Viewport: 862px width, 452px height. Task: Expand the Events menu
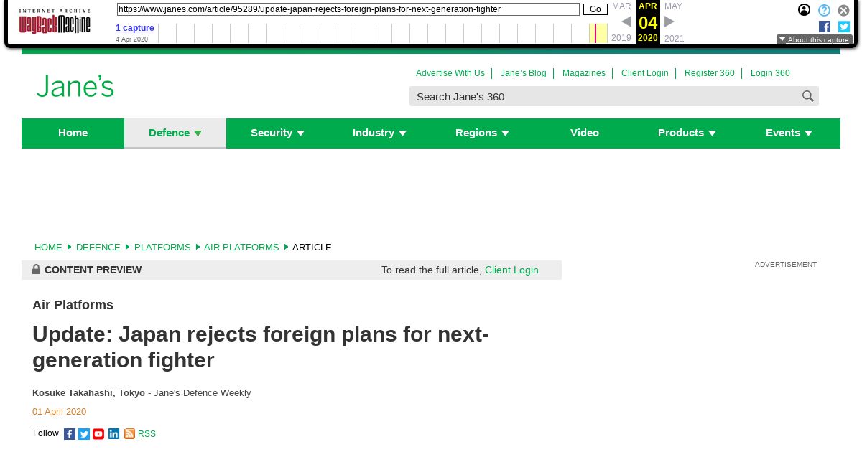tap(789, 133)
